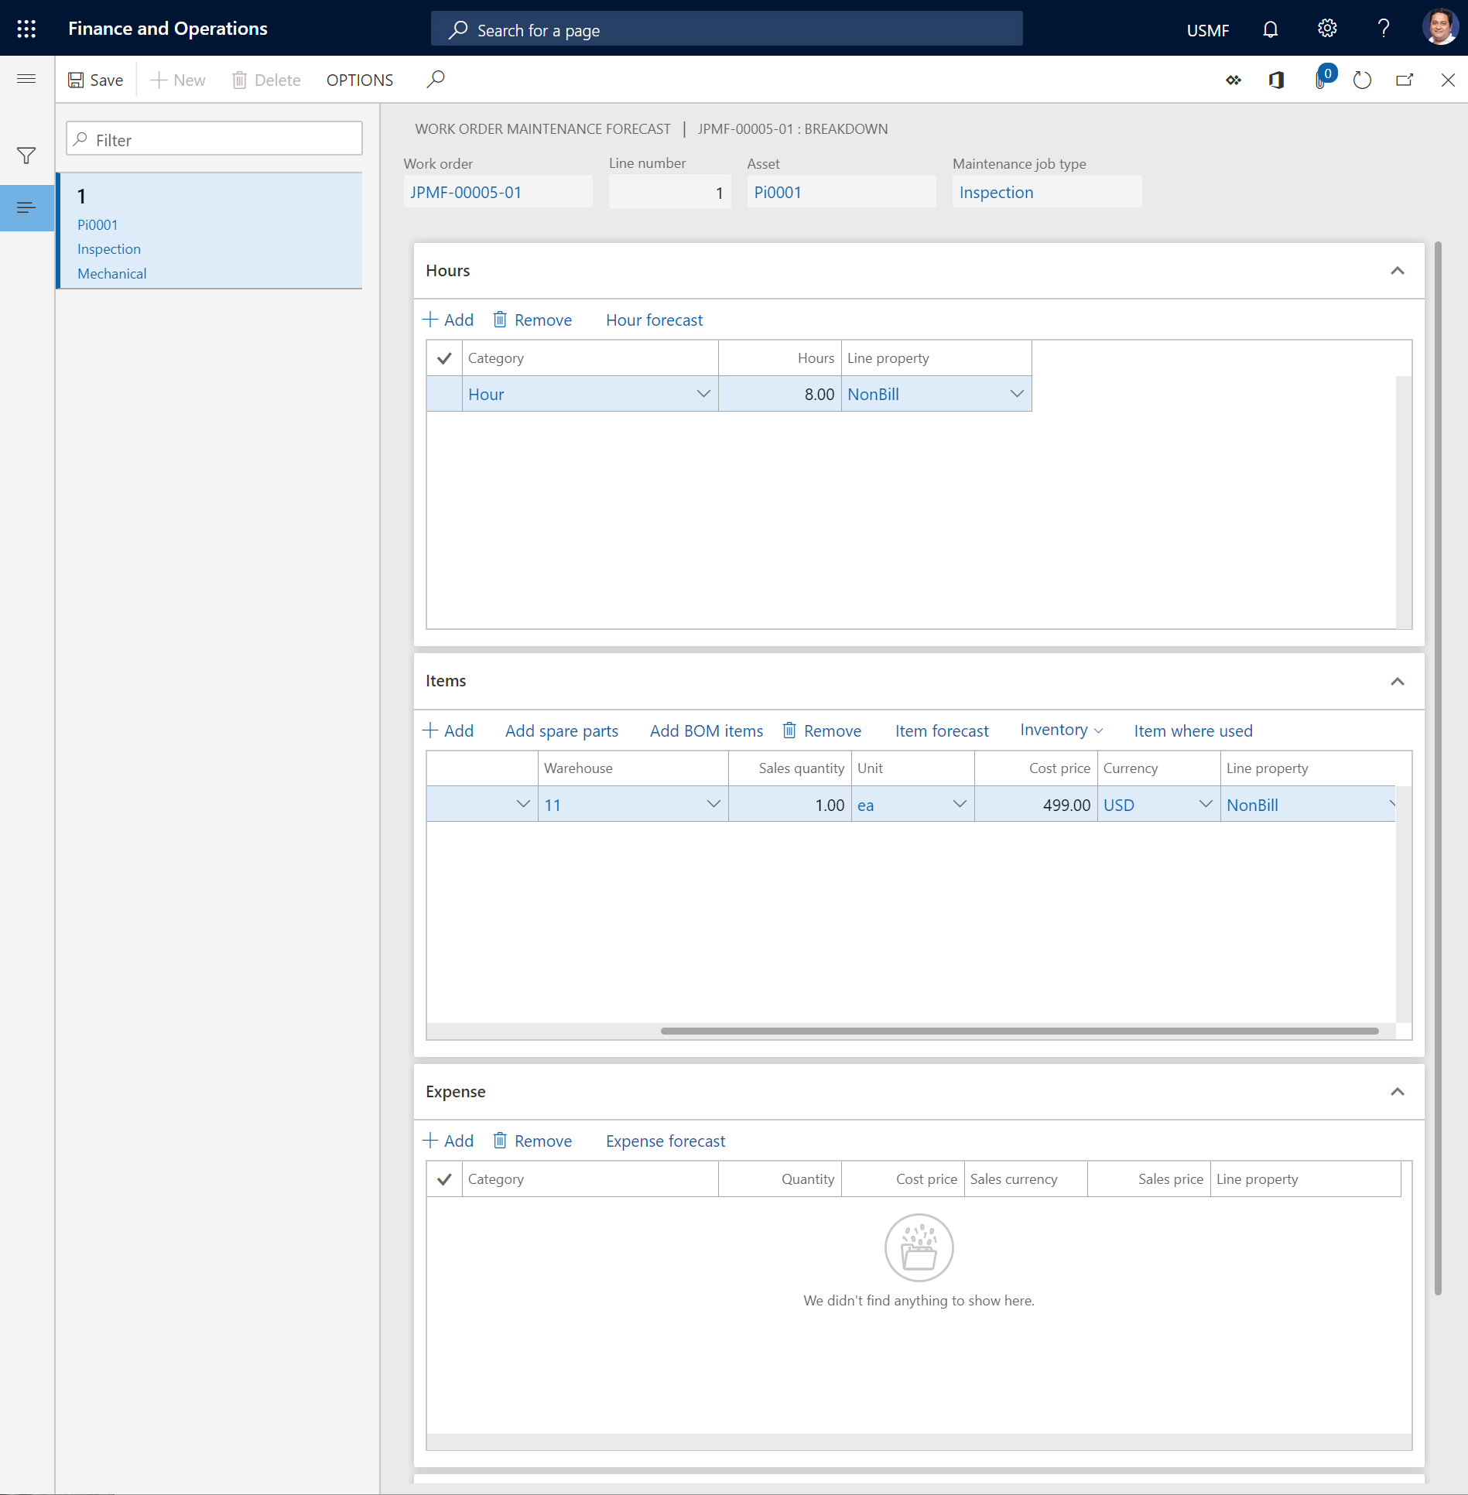Image resolution: width=1468 pixels, height=1495 pixels.
Task: Open form in new window icon
Action: [1405, 80]
